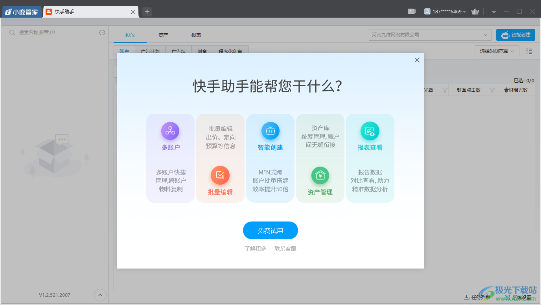The height and width of the screenshot is (305, 541).
Task: Open the 选择时间范围 dropdown
Action: [x=497, y=51]
